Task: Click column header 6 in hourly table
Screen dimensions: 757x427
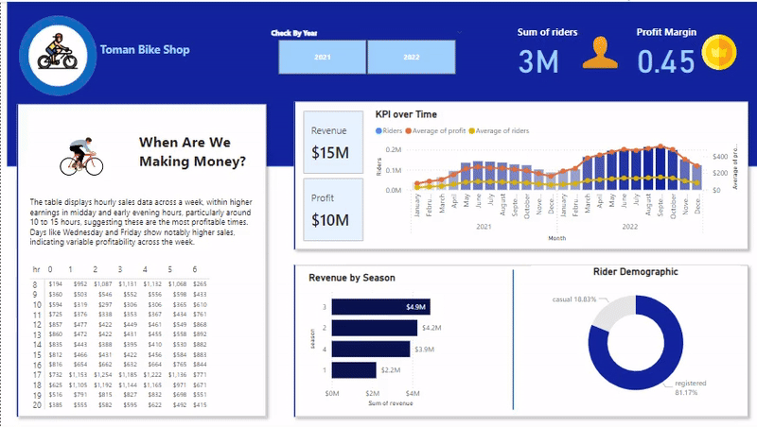Action: [x=195, y=269]
